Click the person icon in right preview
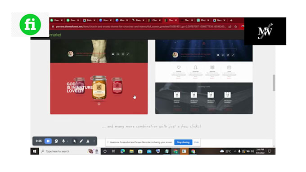The image size is (306, 172). click(195, 67)
